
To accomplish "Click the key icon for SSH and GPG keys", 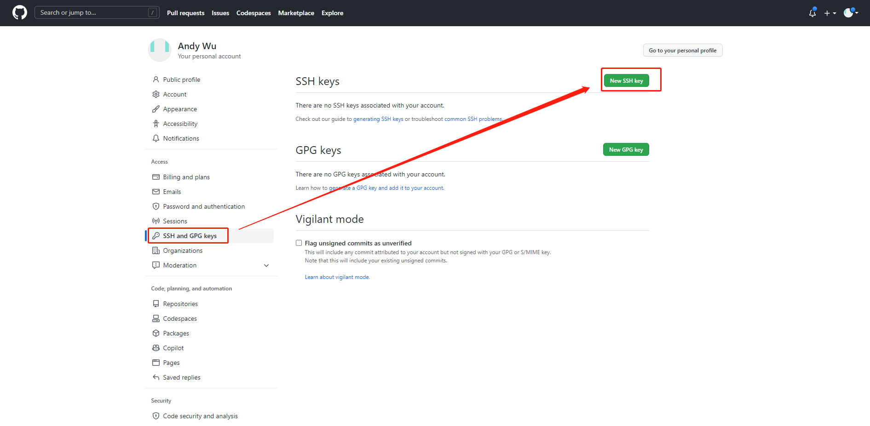I will (156, 236).
